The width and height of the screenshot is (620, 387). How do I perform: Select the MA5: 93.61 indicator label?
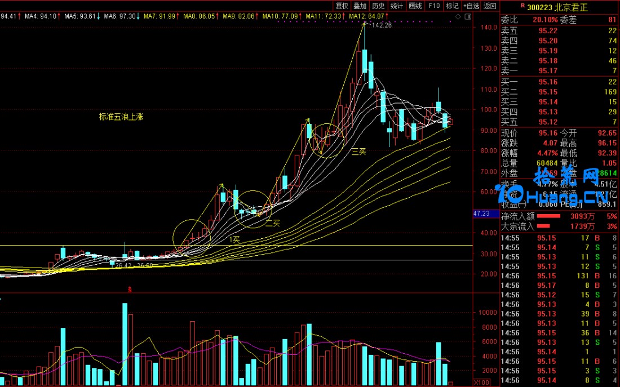pyautogui.click(x=82, y=16)
